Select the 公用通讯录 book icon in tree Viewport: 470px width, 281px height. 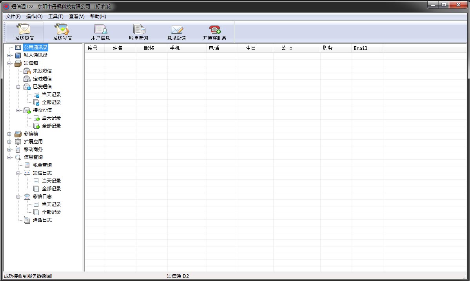point(18,47)
